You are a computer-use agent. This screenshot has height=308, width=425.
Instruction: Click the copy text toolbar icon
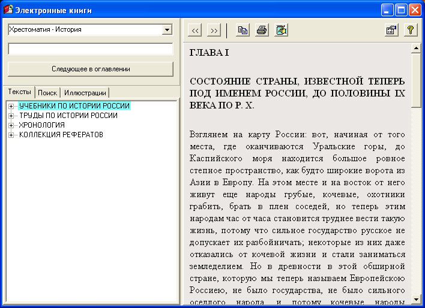[x=243, y=30]
